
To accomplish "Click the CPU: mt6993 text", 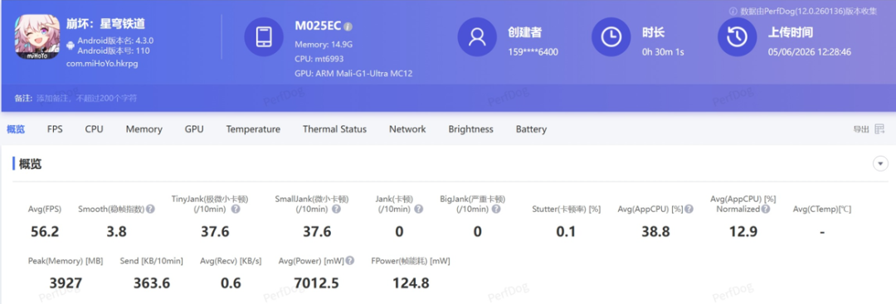I will pyautogui.click(x=319, y=59).
